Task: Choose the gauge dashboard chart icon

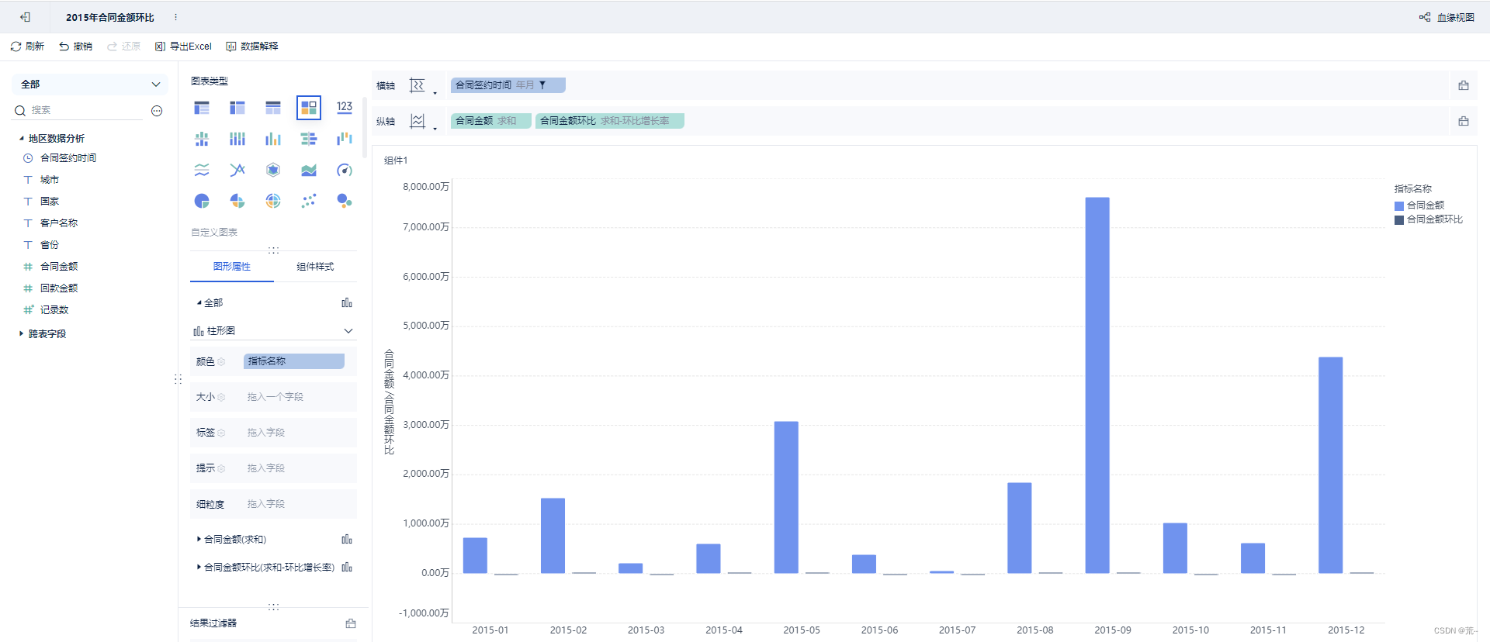Action: tap(345, 170)
